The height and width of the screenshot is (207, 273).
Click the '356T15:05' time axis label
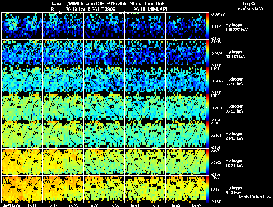click(x=12, y=206)
